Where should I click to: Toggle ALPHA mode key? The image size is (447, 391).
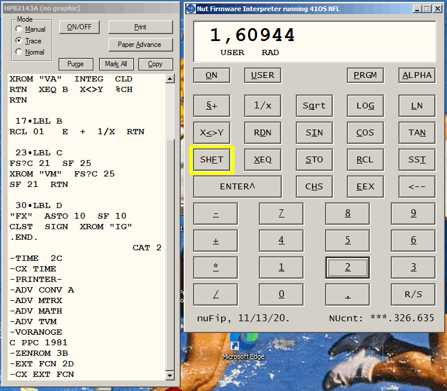point(416,75)
